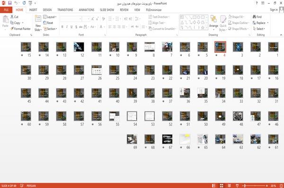
Task: Reset the slide layout
Action: 48,23
